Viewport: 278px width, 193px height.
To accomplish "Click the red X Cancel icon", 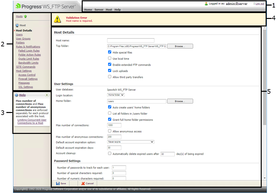I will pyautogui.click(x=83, y=184).
